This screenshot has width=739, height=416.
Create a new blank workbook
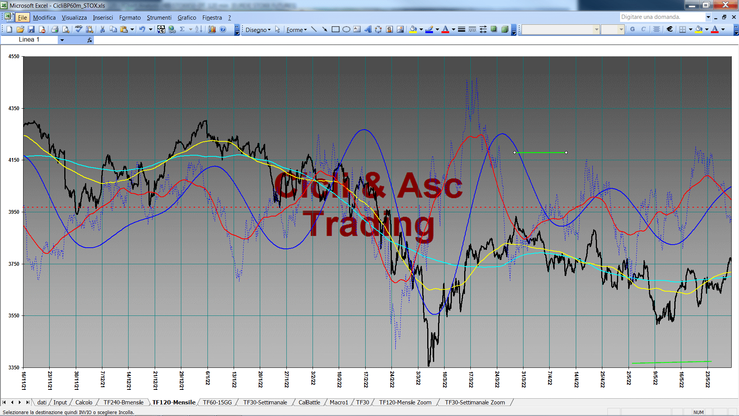click(x=9, y=29)
